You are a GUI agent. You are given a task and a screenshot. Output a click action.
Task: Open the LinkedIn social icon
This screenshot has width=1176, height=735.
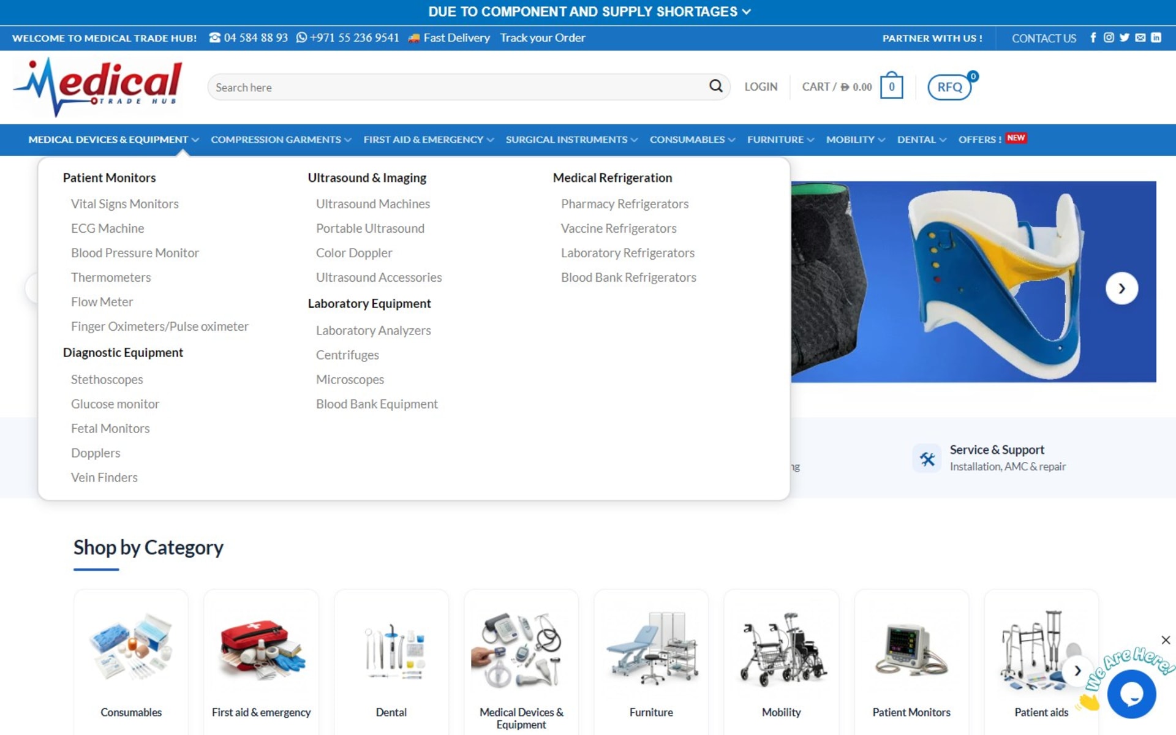pyautogui.click(x=1156, y=37)
